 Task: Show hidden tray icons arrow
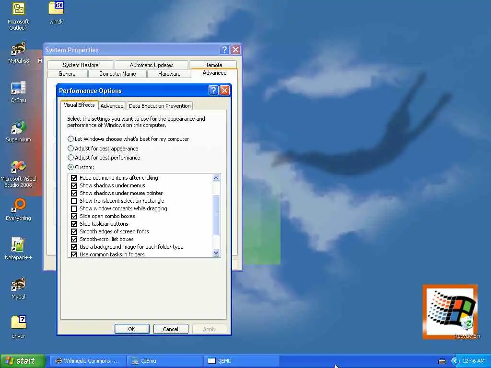(455, 361)
